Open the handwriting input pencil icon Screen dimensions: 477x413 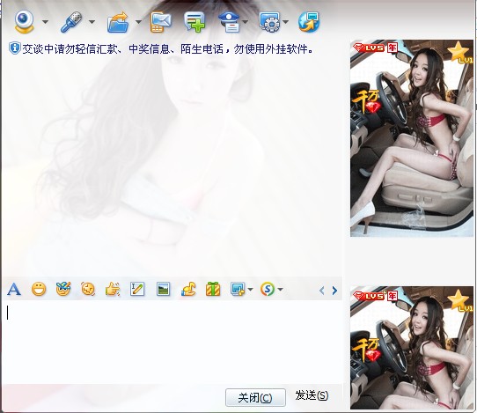(x=137, y=289)
